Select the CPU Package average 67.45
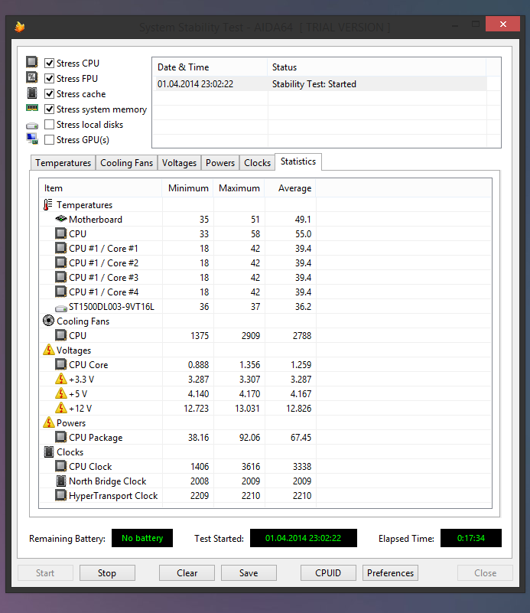Screen dimensions: 530x613 click(x=301, y=437)
